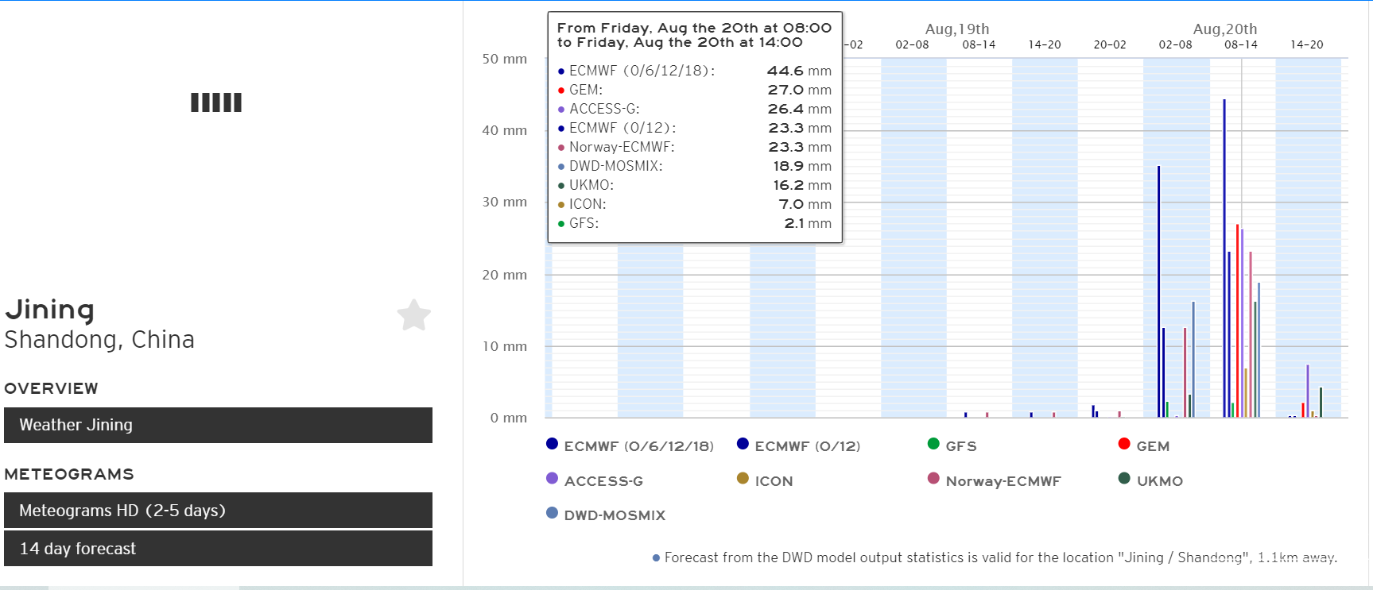Click the GFS 2.1 mm tooltip row
Image resolution: width=1373 pixels, height=590 pixels.
[x=695, y=223]
